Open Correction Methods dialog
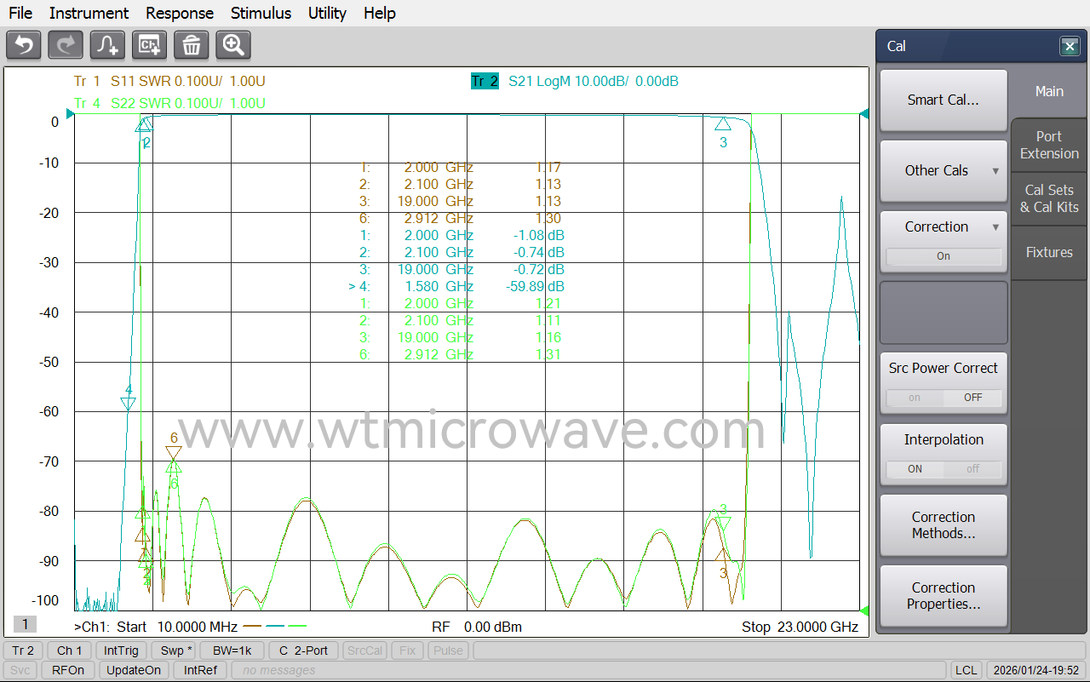The image size is (1090, 682). [944, 525]
